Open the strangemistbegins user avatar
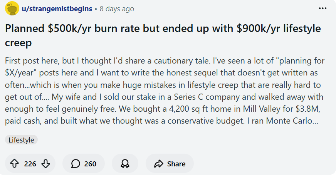Screen dimensions: 336x176 12,8
